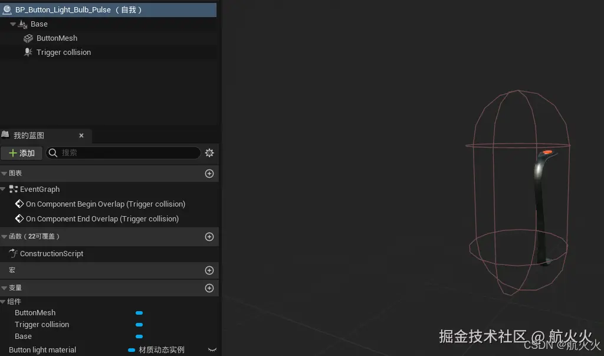Toggle the blue pill beside Base variable
The height and width of the screenshot is (356, 604).
pyautogui.click(x=139, y=336)
